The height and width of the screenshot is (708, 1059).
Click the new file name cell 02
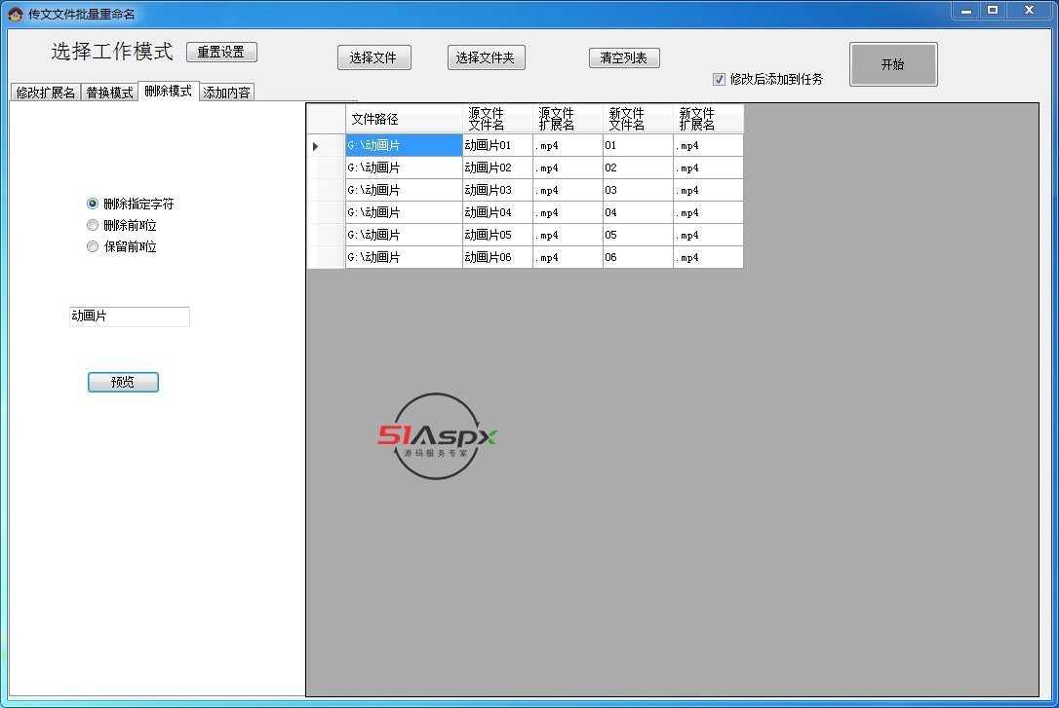639,168
